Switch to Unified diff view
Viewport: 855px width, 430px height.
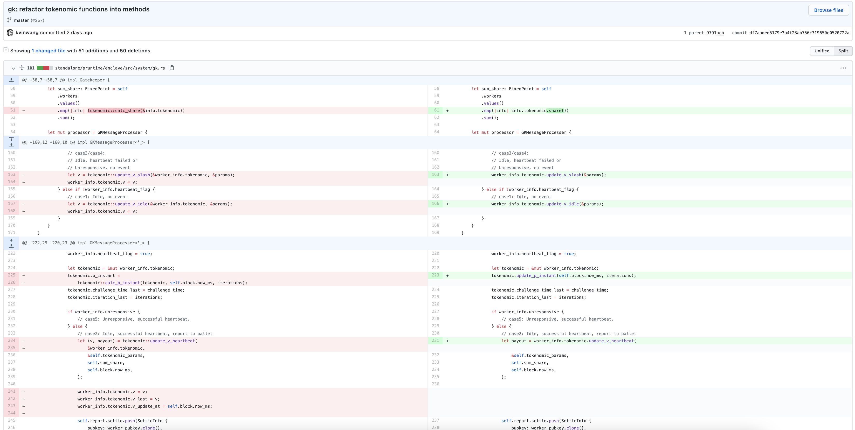(x=822, y=51)
